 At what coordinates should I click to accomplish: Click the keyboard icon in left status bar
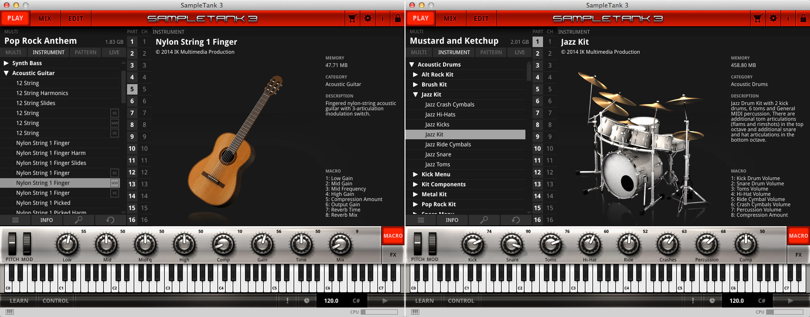coord(10,312)
